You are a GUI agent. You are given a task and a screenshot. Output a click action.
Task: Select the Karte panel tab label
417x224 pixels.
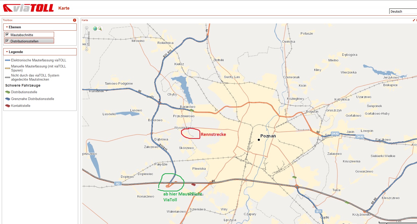(85, 20)
